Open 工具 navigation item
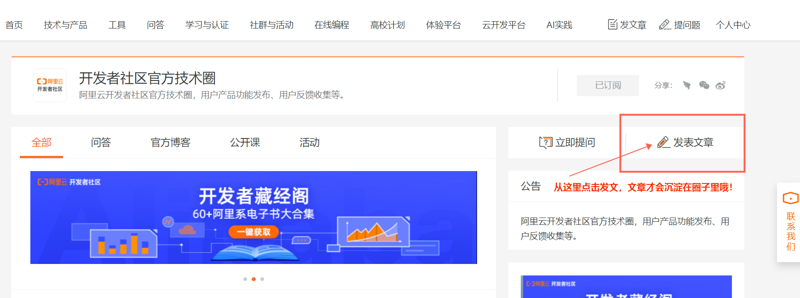Image resolution: width=800 pixels, height=298 pixels. click(x=117, y=25)
